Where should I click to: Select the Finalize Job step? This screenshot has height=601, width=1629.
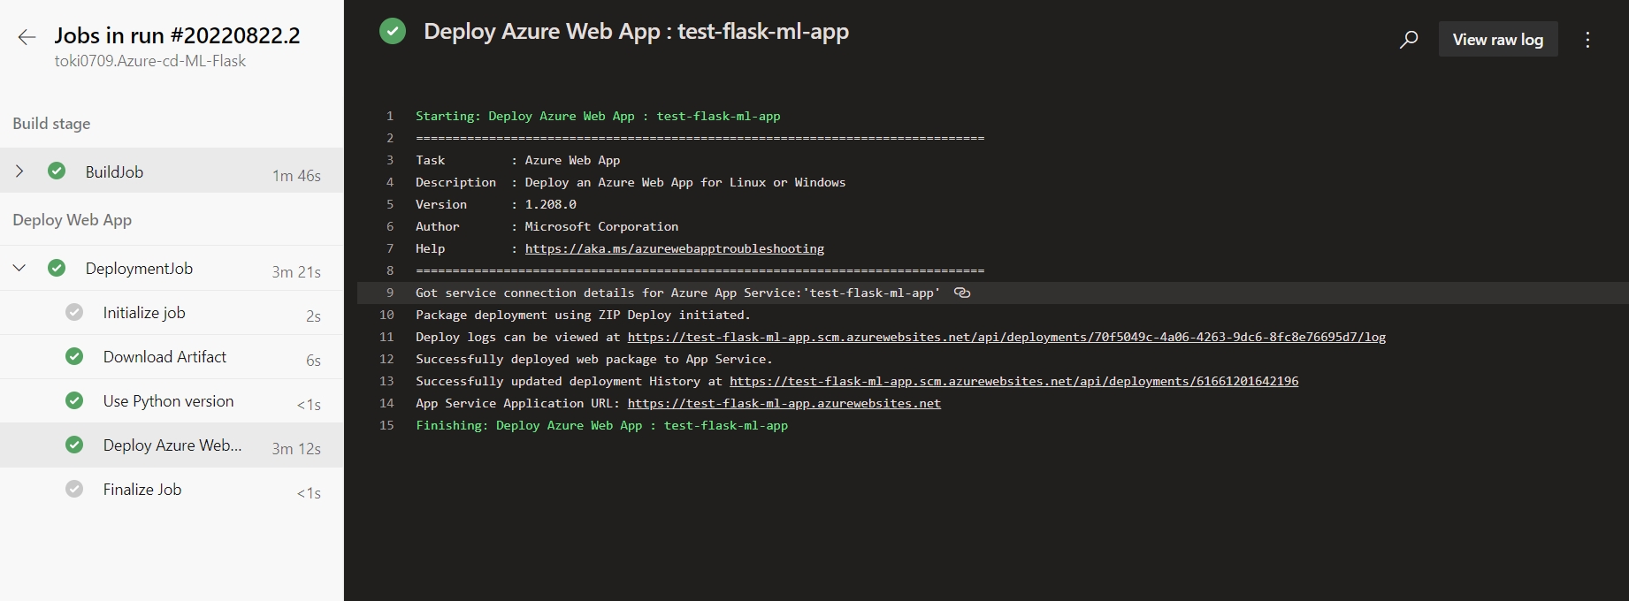[172, 490]
